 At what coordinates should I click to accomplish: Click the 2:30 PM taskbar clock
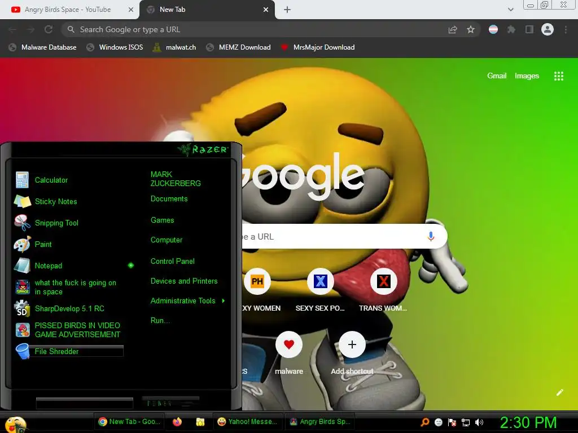pyautogui.click(x=528, y=422)
